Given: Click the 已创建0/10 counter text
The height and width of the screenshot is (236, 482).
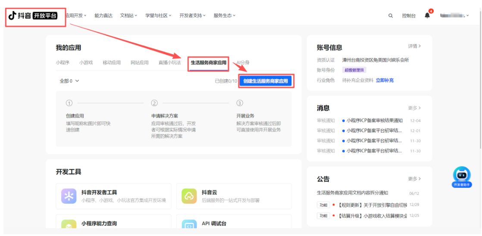Looking at the screenshot, I should [226, 81].
